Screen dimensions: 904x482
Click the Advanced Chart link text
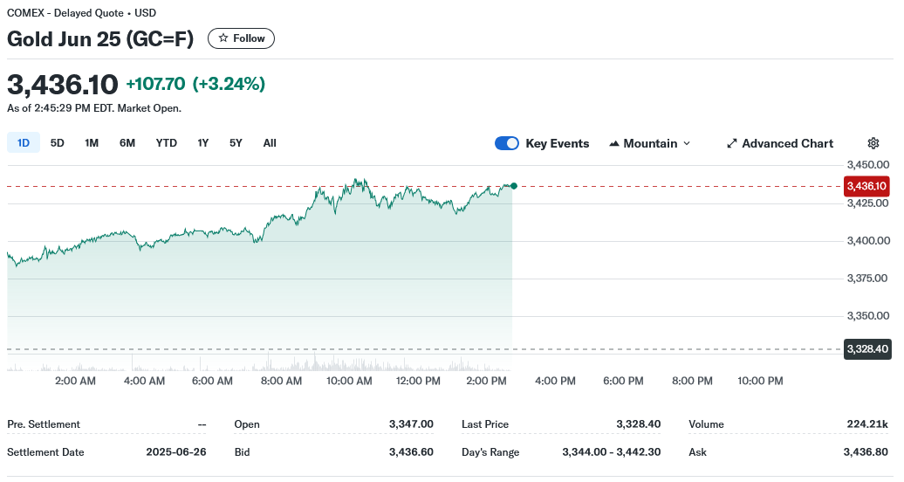click(x=788, y=143)
